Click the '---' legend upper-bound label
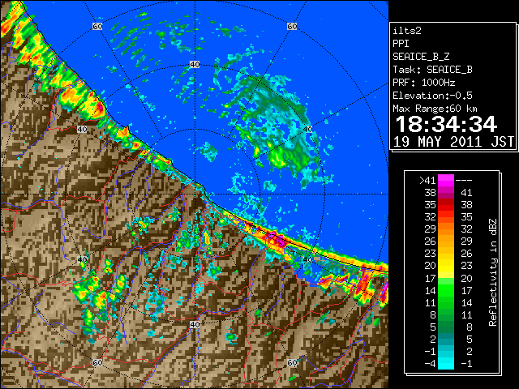Viewport: 519px width, 389px height. click(x=464, y=180)
